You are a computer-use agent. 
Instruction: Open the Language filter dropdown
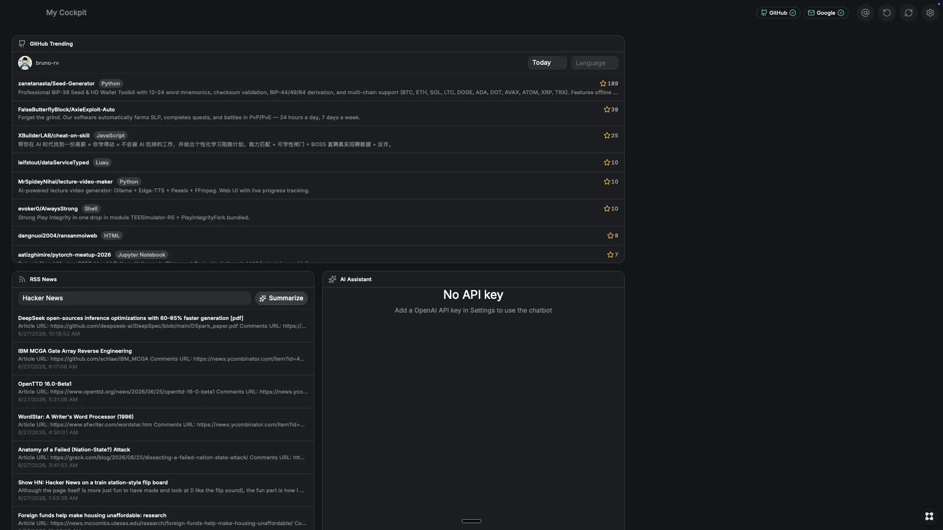click(x=594, y=63)
